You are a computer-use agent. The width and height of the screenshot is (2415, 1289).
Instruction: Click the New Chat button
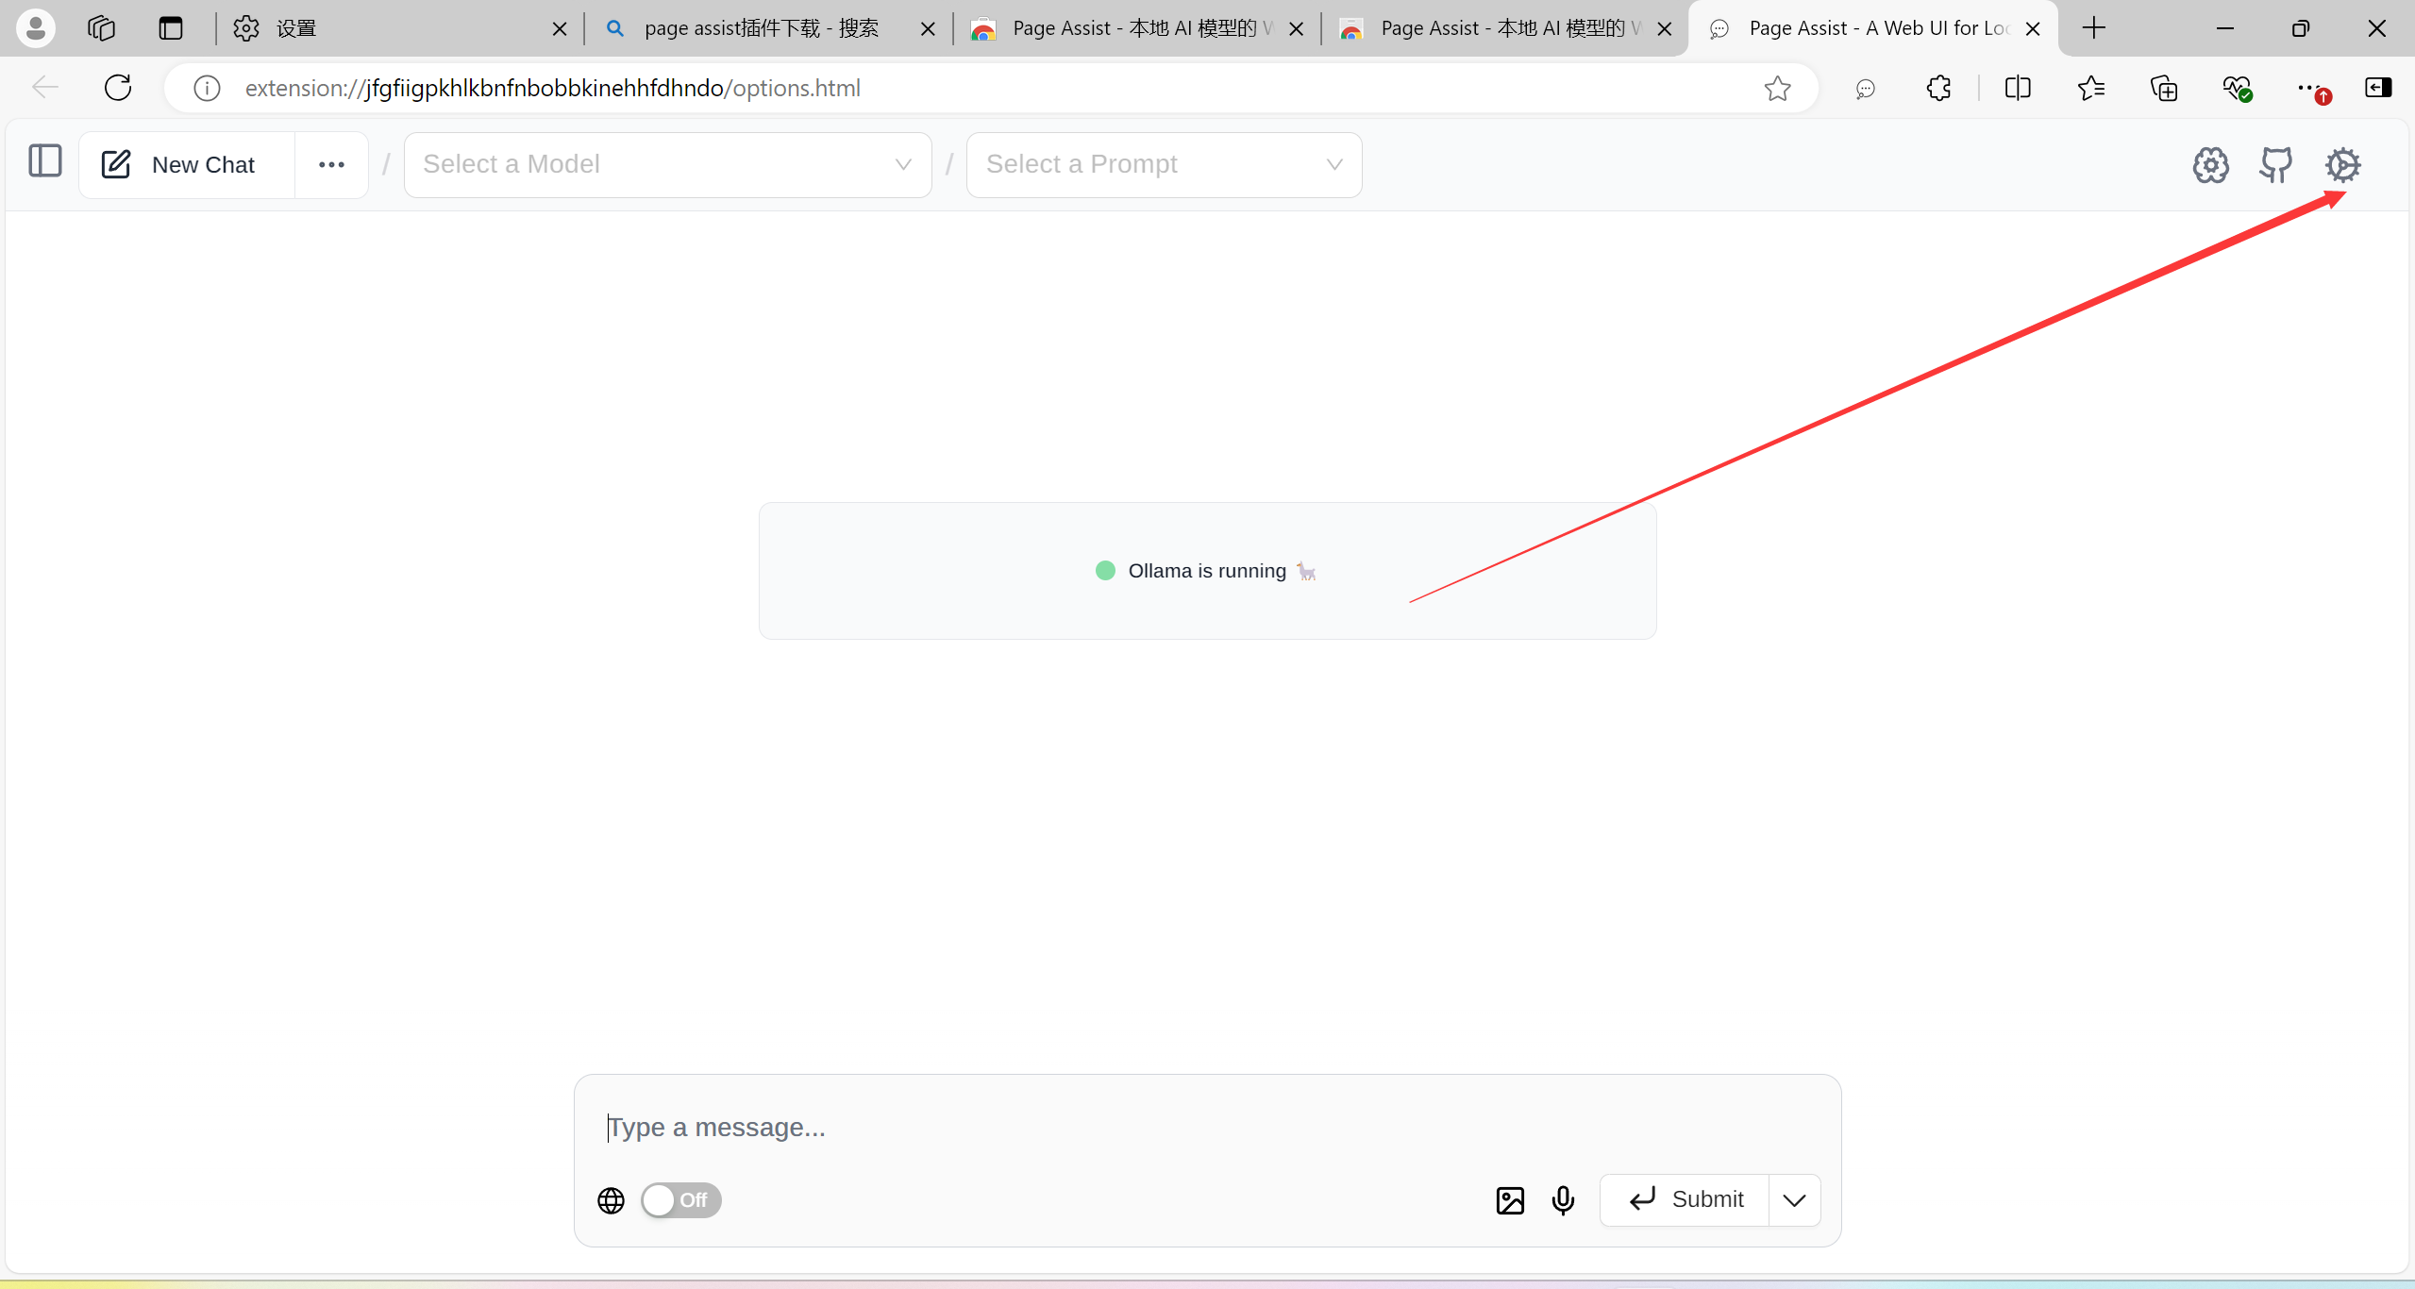(x=187, y=165)
